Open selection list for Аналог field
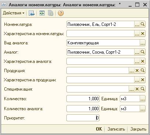Image resolution: width=150 pixels, height=135 pixels. tap(137, 52)
